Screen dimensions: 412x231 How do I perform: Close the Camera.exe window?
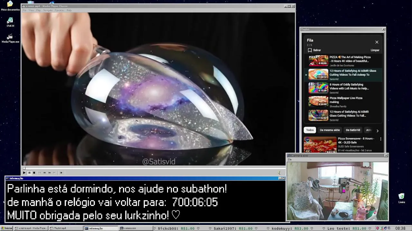pos(386,155)
